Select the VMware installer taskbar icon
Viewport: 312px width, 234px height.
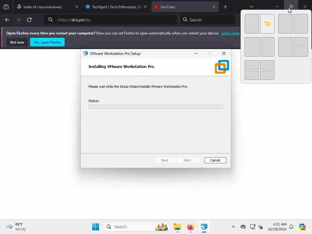click(204, 227)
